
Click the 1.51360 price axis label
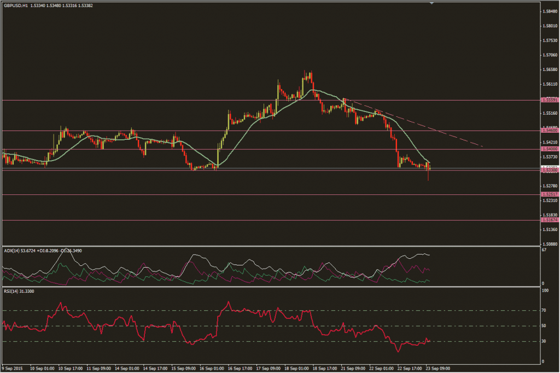click(x=550, y=230)
